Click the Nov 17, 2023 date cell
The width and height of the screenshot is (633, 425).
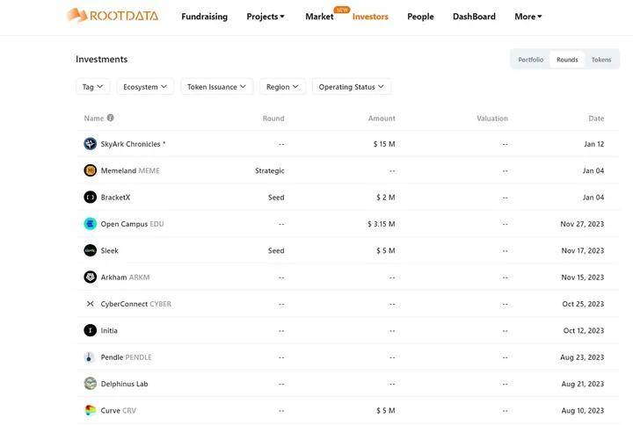click(x=583, y=250)
